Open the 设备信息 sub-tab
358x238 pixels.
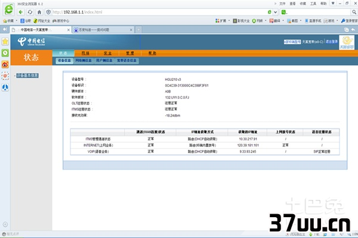click(x=64, y=60)
